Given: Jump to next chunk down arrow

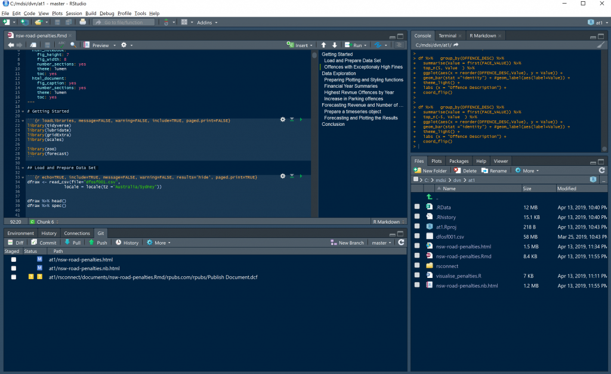Looking at the screenshot, I should [334, 45].
